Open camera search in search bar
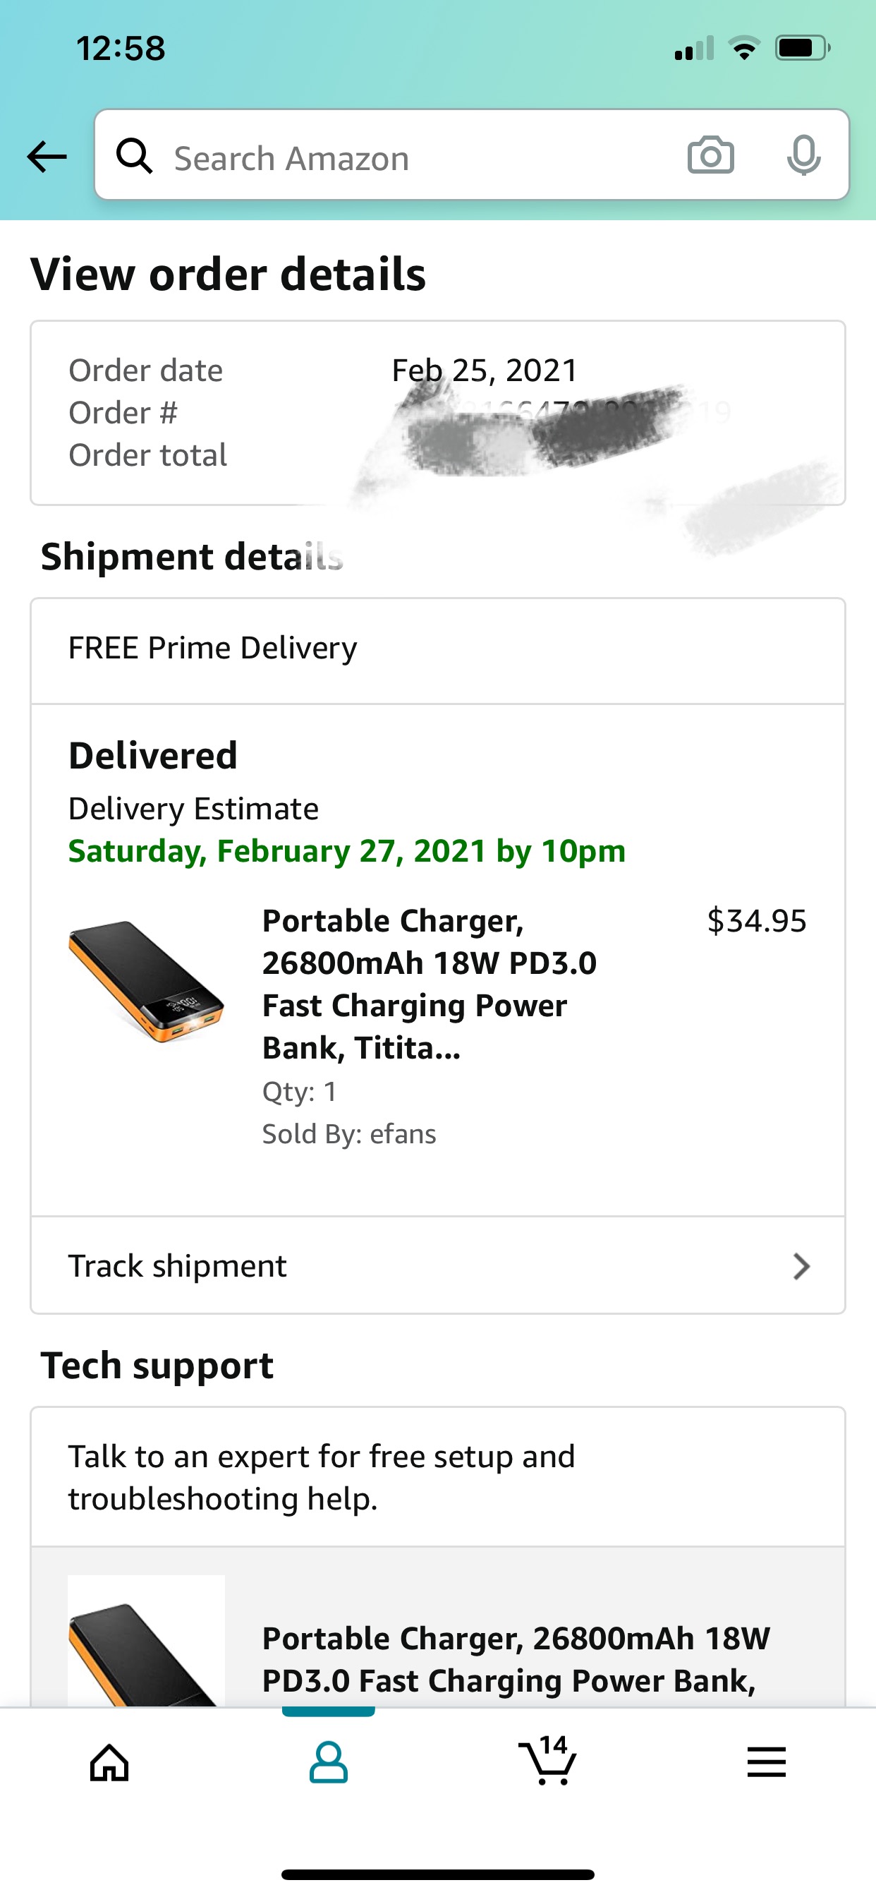This screenshot has width=876, height=1897. click(710, 155)
